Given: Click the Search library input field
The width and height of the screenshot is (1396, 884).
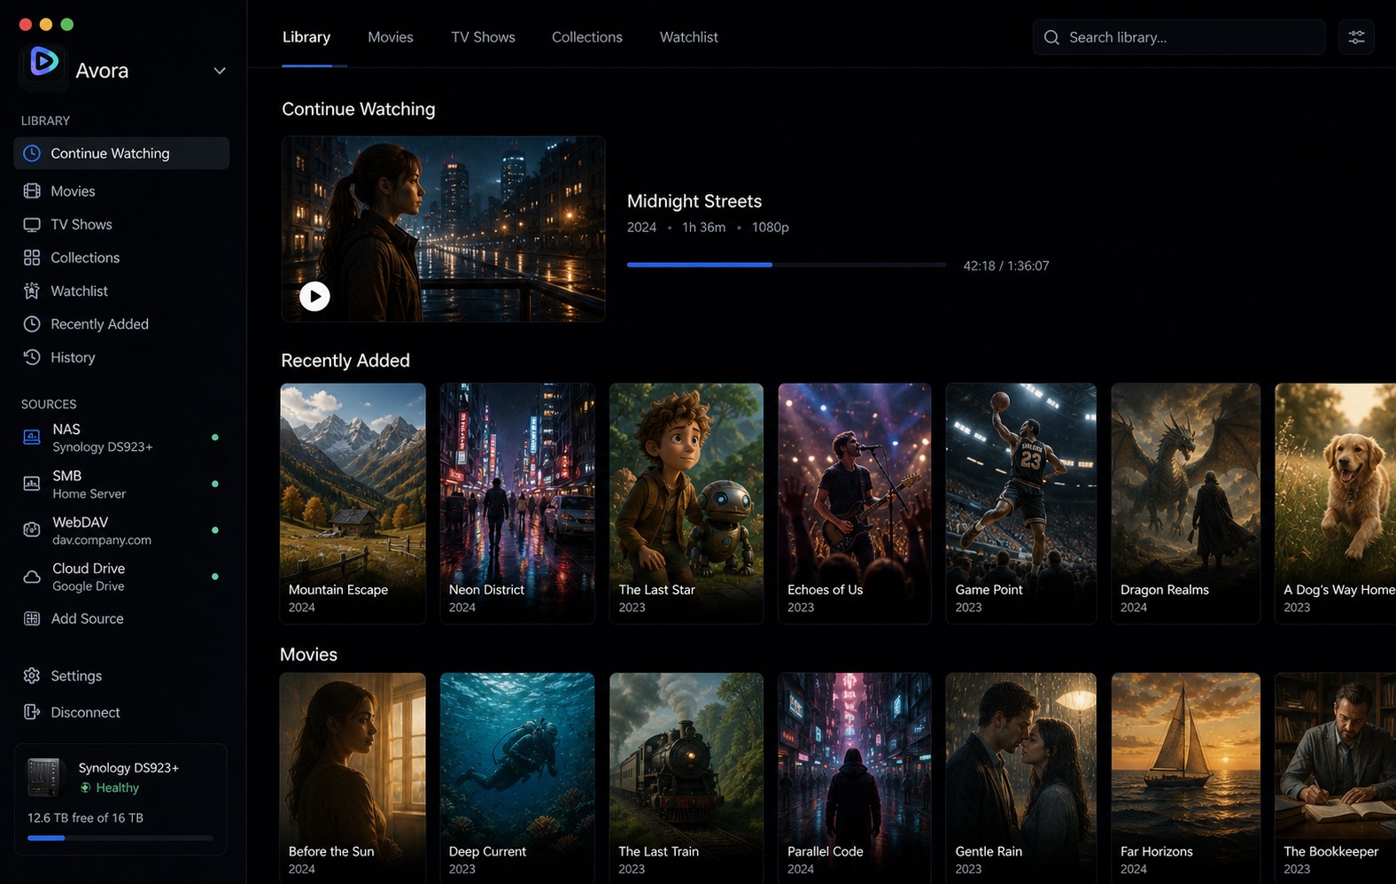Looking at the screenshot, I should [x=1179, y=37].
